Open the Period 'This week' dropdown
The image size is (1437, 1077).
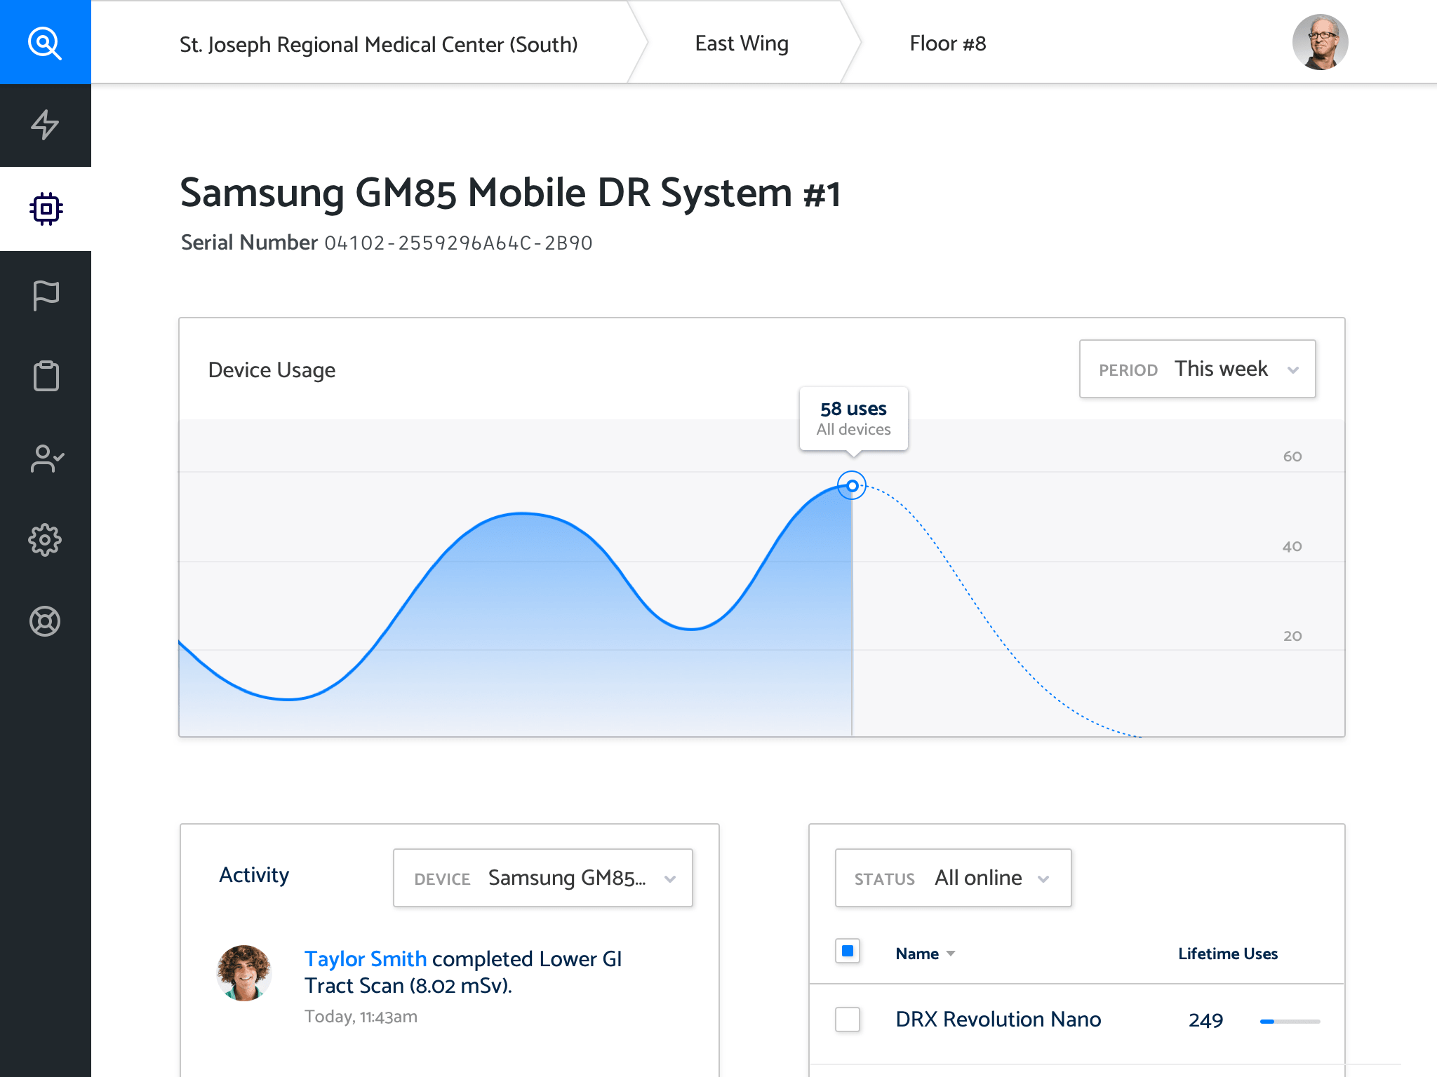(x=1197, y=369)
